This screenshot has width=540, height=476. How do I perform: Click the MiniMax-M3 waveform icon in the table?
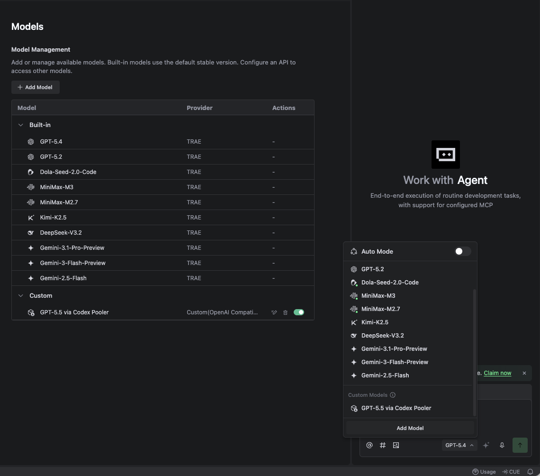[31, 187]
